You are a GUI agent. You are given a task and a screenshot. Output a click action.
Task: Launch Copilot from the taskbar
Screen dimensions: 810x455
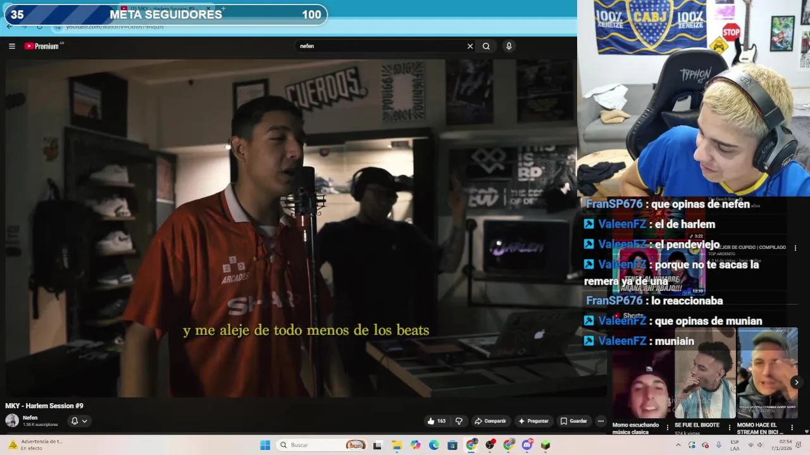(x=415, y=445)
